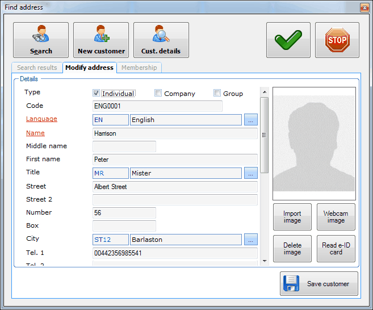Open the Title lookup browse button
The width and height of the screenshot is (373, 310).
coord(251,173)
